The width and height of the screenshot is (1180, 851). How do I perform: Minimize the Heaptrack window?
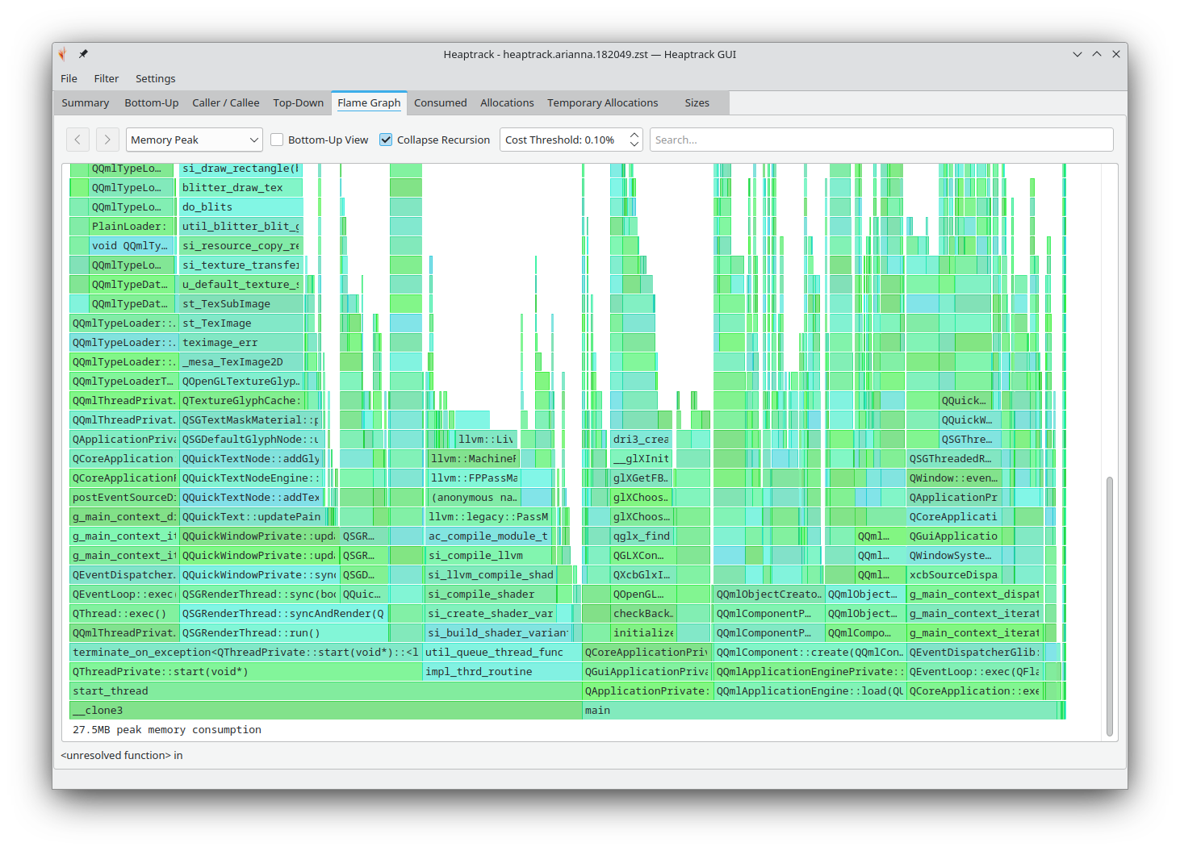[x=1077, y=54]
